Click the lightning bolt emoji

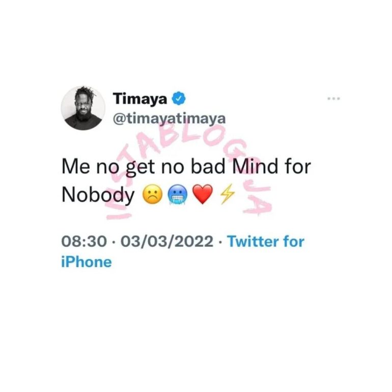pos(227,194)
